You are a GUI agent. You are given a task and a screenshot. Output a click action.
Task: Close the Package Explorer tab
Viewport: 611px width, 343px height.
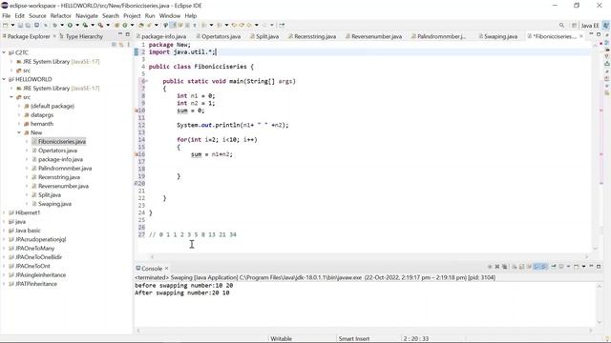[54, 36]
